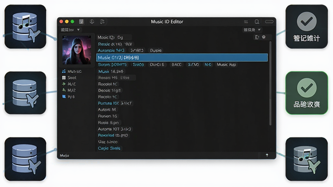Open search with the magnifier icon
This screenshot has width=333, height=187.
(257, 22)
